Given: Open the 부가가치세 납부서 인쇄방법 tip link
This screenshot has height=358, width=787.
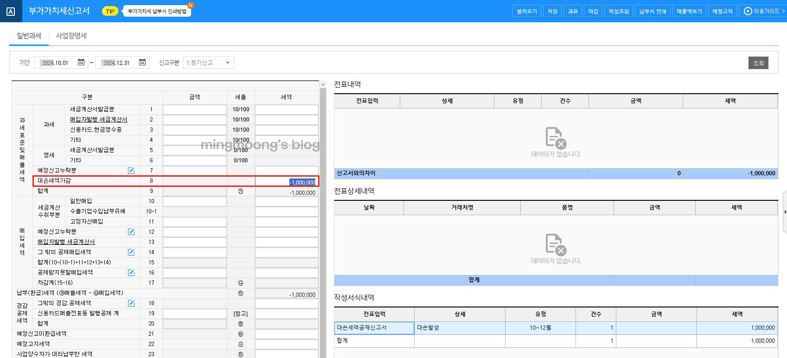Looking at the screenshot, I should pyautogui.click(x=157, y=11).
